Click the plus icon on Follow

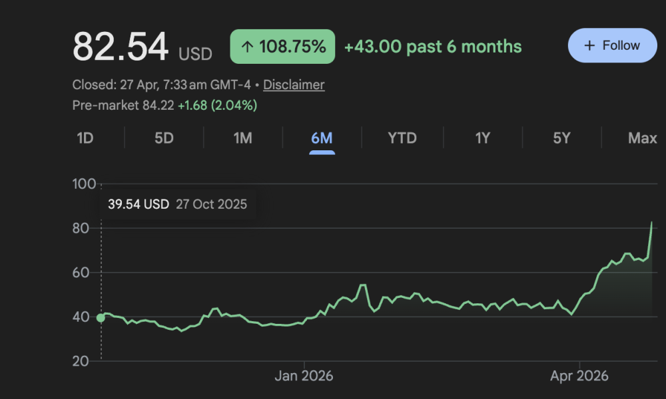pos(589,45)
